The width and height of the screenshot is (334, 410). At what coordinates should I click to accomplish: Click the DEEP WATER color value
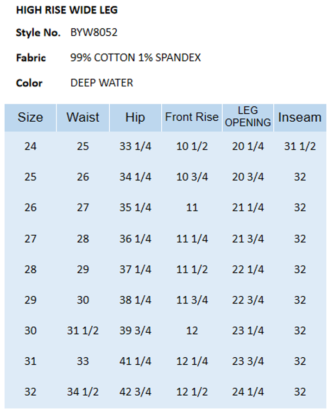(102, 83)
